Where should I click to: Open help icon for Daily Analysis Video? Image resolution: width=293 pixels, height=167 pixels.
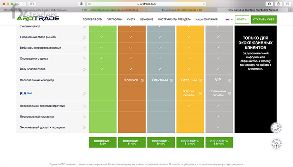tap(84, 69)
